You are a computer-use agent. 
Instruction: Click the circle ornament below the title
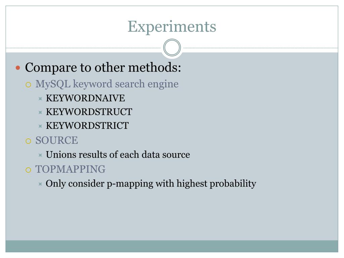(172, 48)
